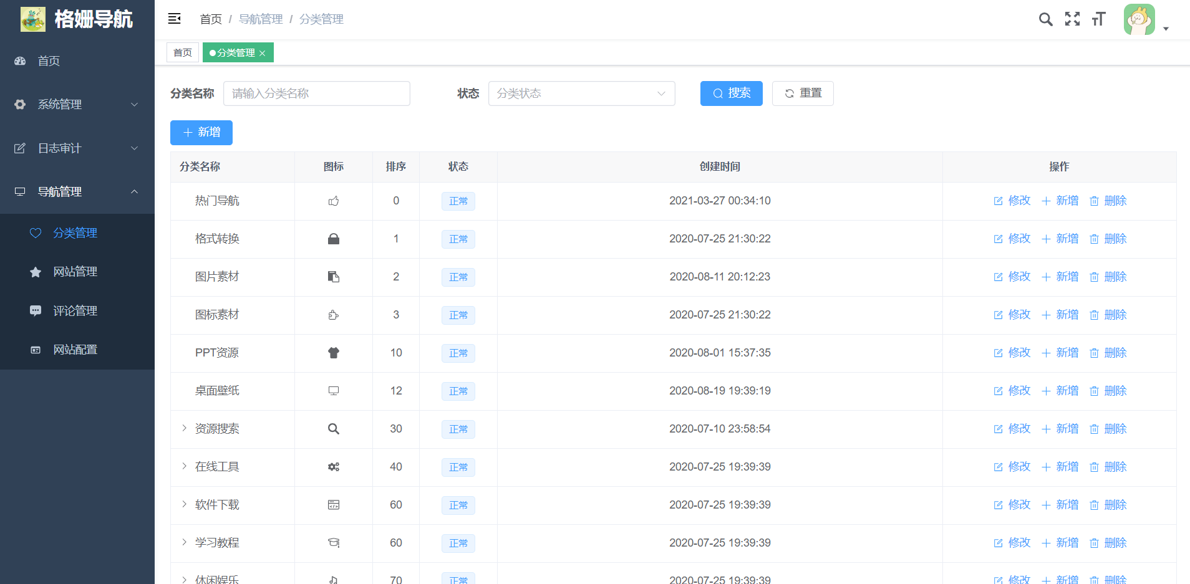Click the 桌面壁纸 category name
The image size is (1190, 584).
point(217,391)
